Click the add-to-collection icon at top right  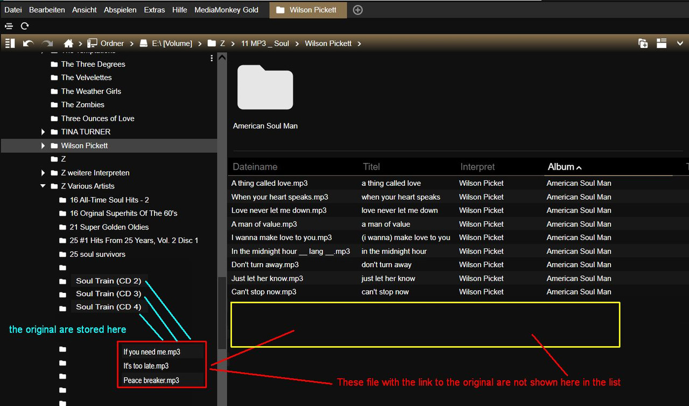coord(643,44)
